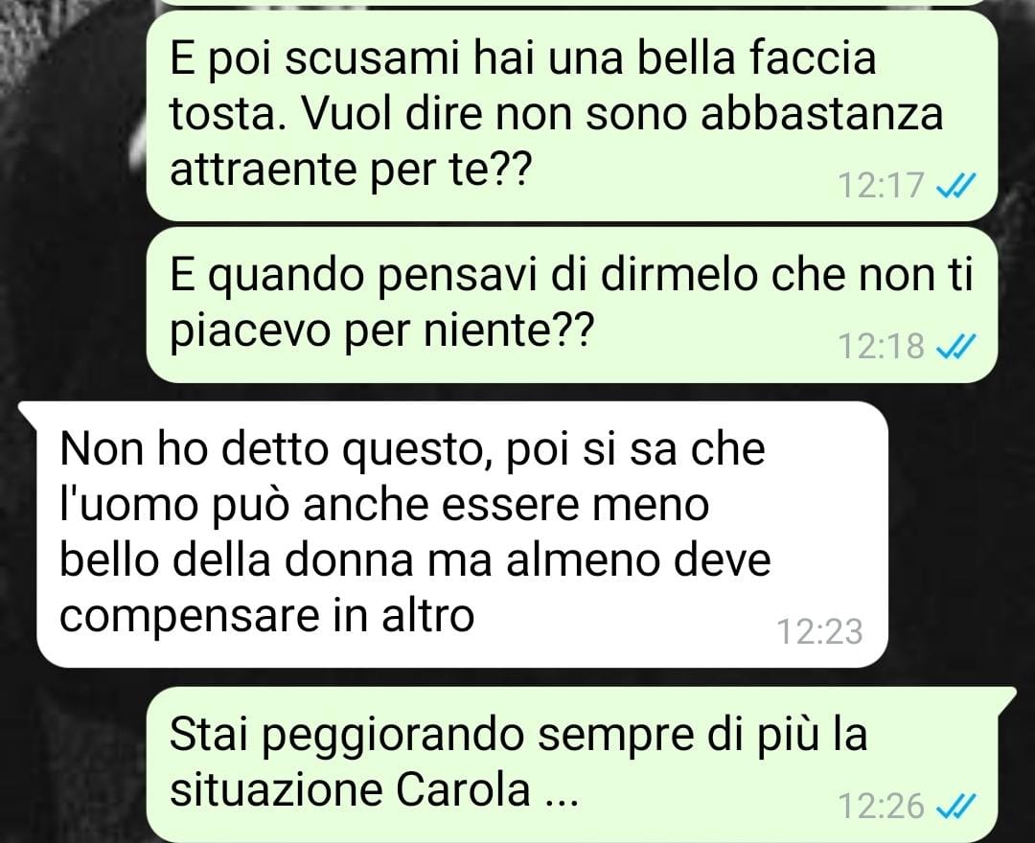Tap the 12:18 timestamp
Image resolution: width=1035 pixels, height=843 pixels.
[881, 347]
